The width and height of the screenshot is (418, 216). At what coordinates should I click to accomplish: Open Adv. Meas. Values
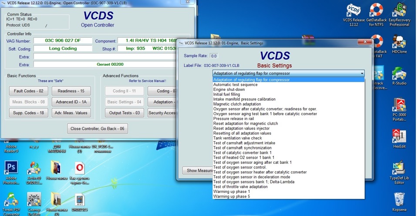pos(71,113)
